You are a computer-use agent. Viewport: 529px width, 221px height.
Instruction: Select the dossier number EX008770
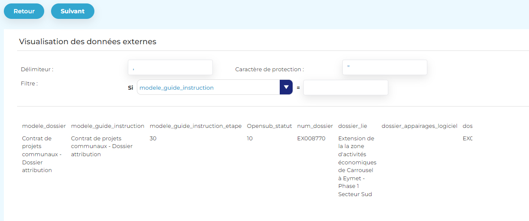(x=311, y=139)
